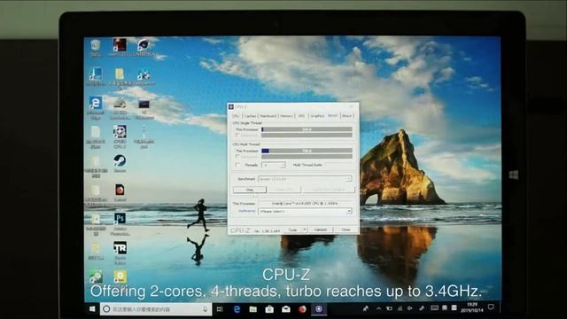Image resolution: width=567 pixels, height=319 pixels.
Task: Click the Tools button in CPU-Z
Action: click(292, 230)
